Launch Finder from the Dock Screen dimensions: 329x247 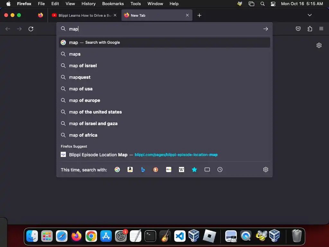click(x=32, y=236)
